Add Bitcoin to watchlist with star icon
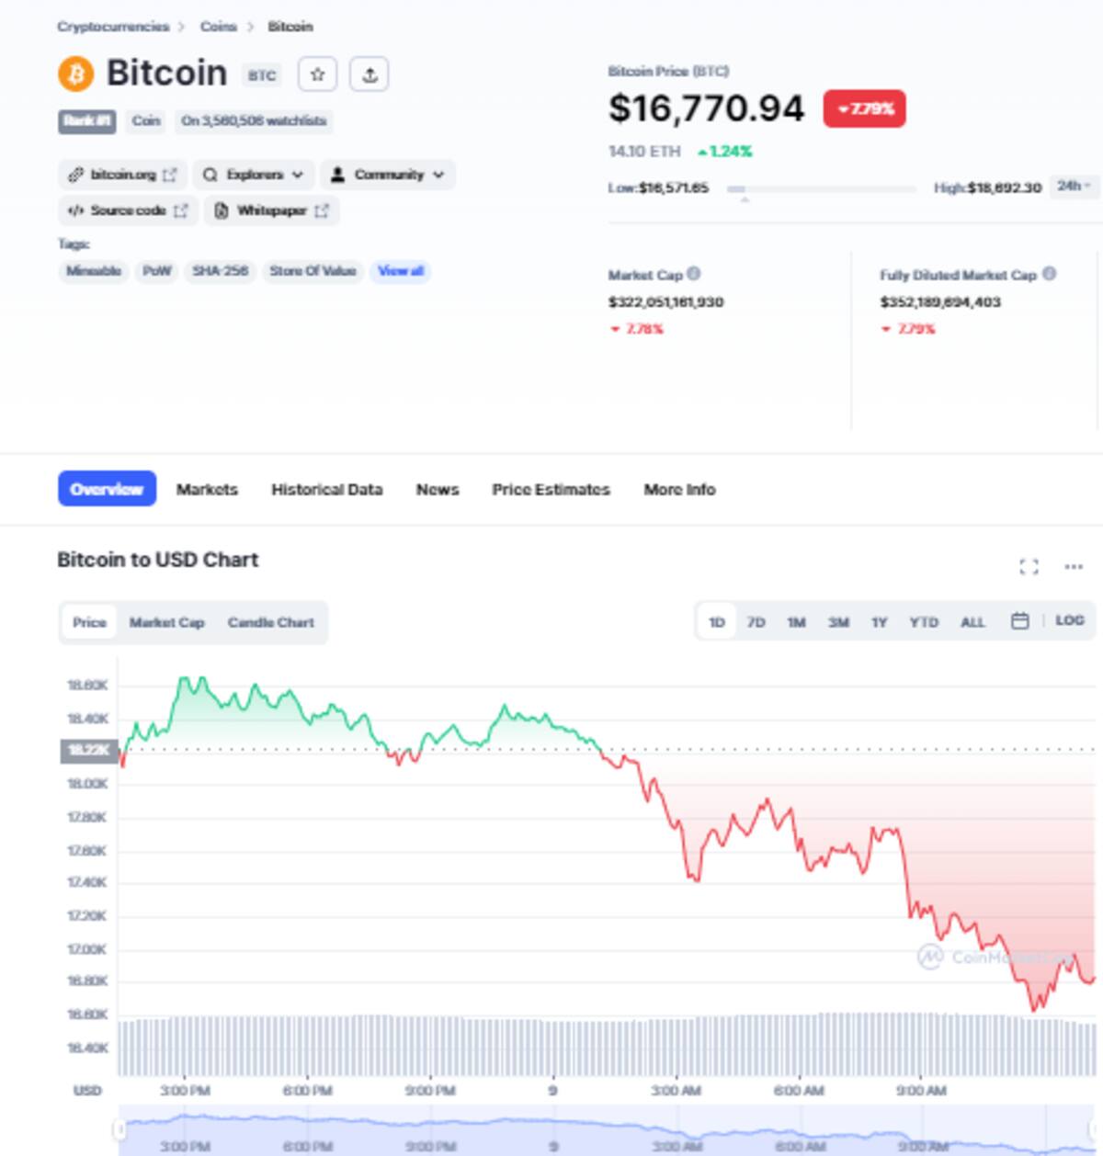Image resolution: width=1103 pixels, height=1156 pixels. coord(317,74)
